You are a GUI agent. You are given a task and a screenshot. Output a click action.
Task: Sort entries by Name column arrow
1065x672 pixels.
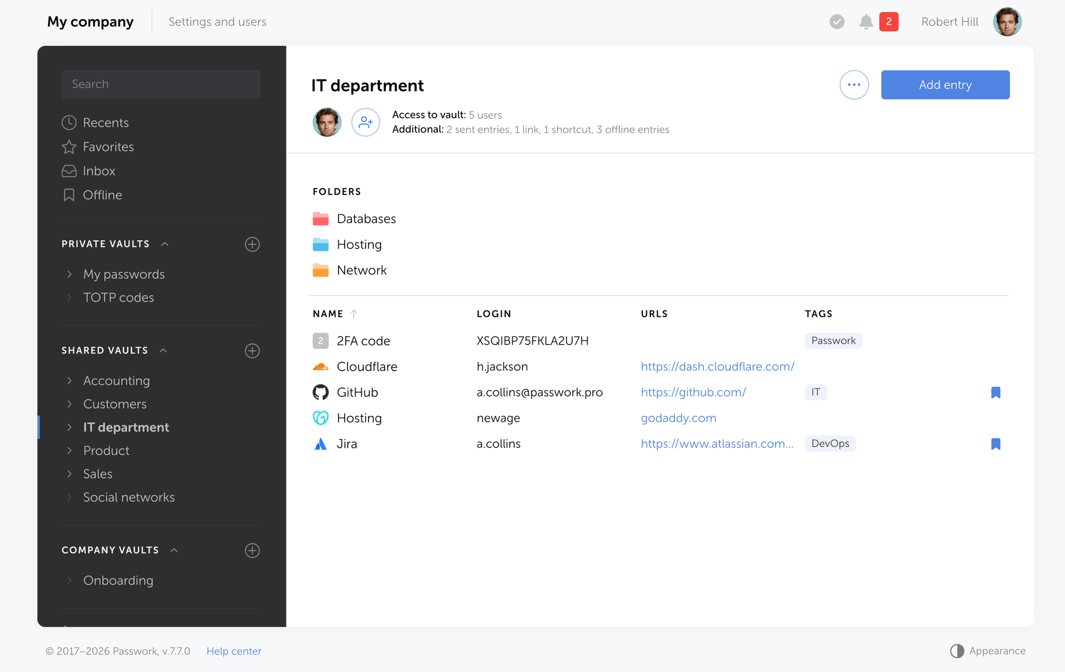coord(354,314)
